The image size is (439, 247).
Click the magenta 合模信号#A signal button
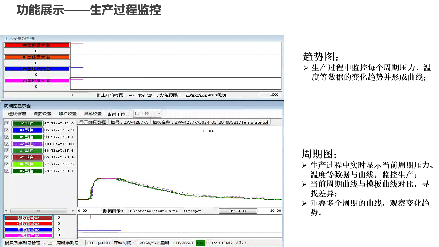click(x=28, y=235)
